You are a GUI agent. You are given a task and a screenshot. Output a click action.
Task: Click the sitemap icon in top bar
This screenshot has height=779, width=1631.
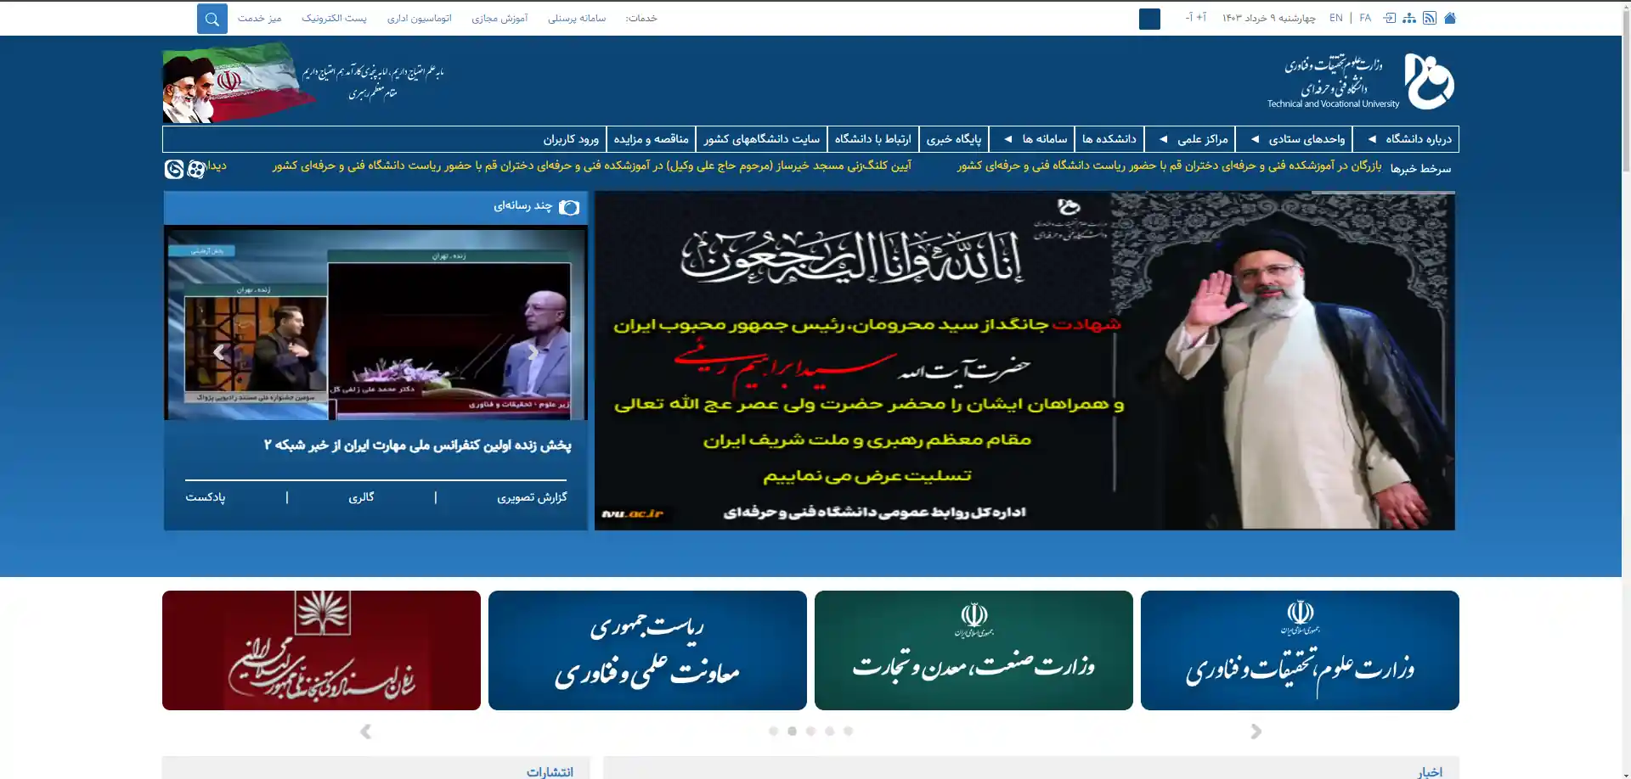pyautogui.click(x=1409, y=18)
